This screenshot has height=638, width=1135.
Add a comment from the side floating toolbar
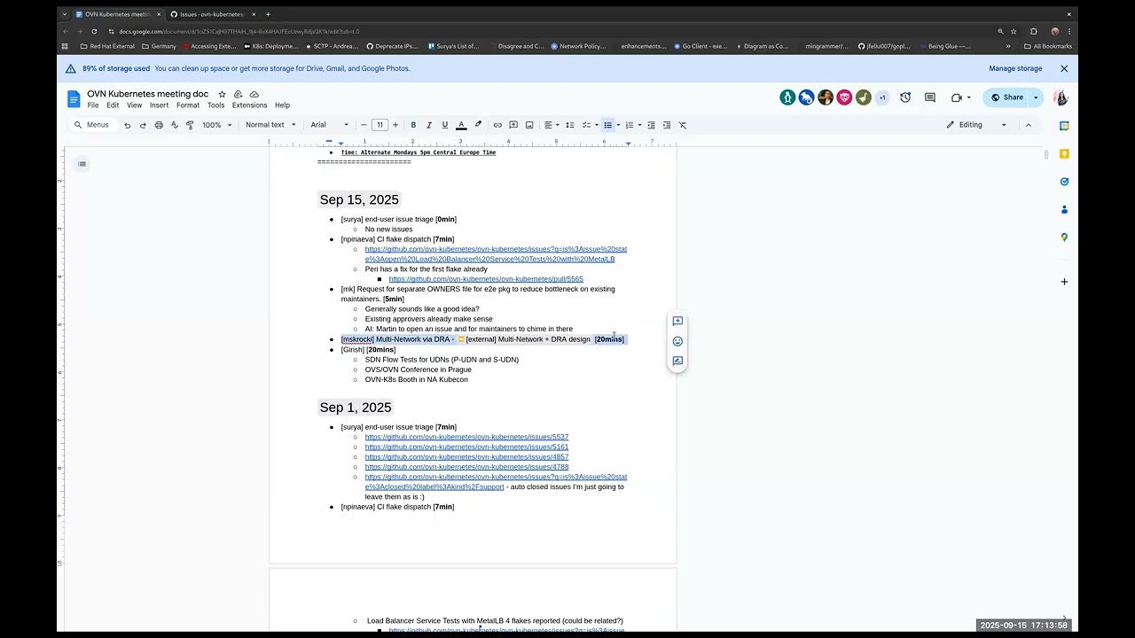677,322
